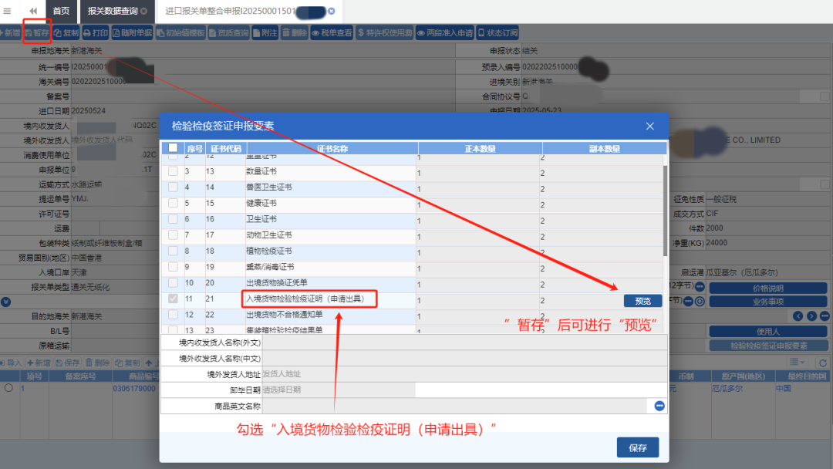Viewport: 833px width, 469px height.
Task: Click the 保存 save button in dialog
Action: pos(637,447)
